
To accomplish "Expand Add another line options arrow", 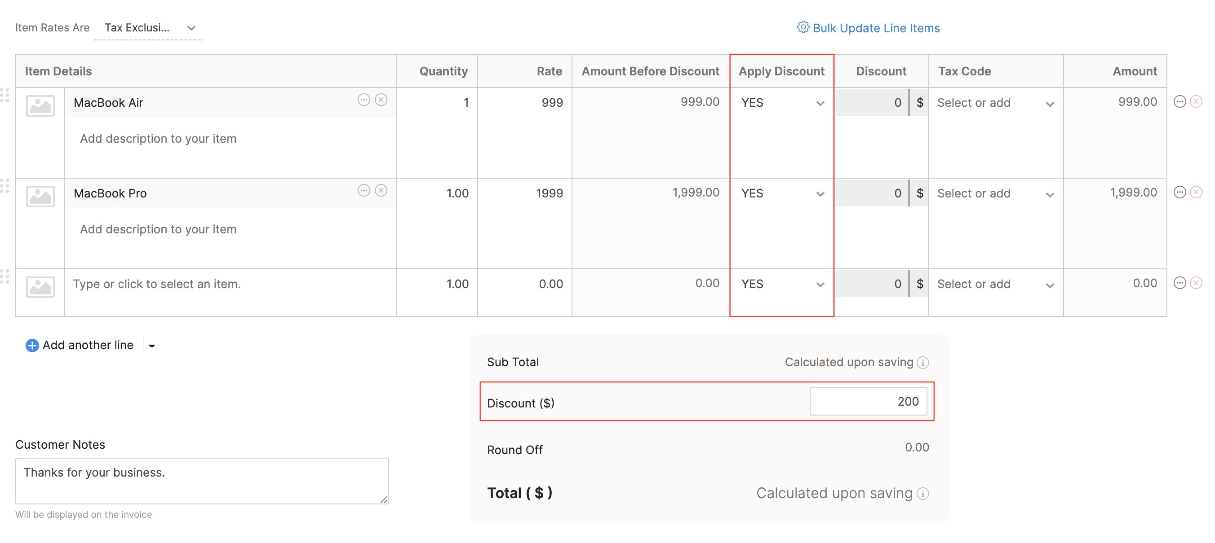I will pos(151,346).
